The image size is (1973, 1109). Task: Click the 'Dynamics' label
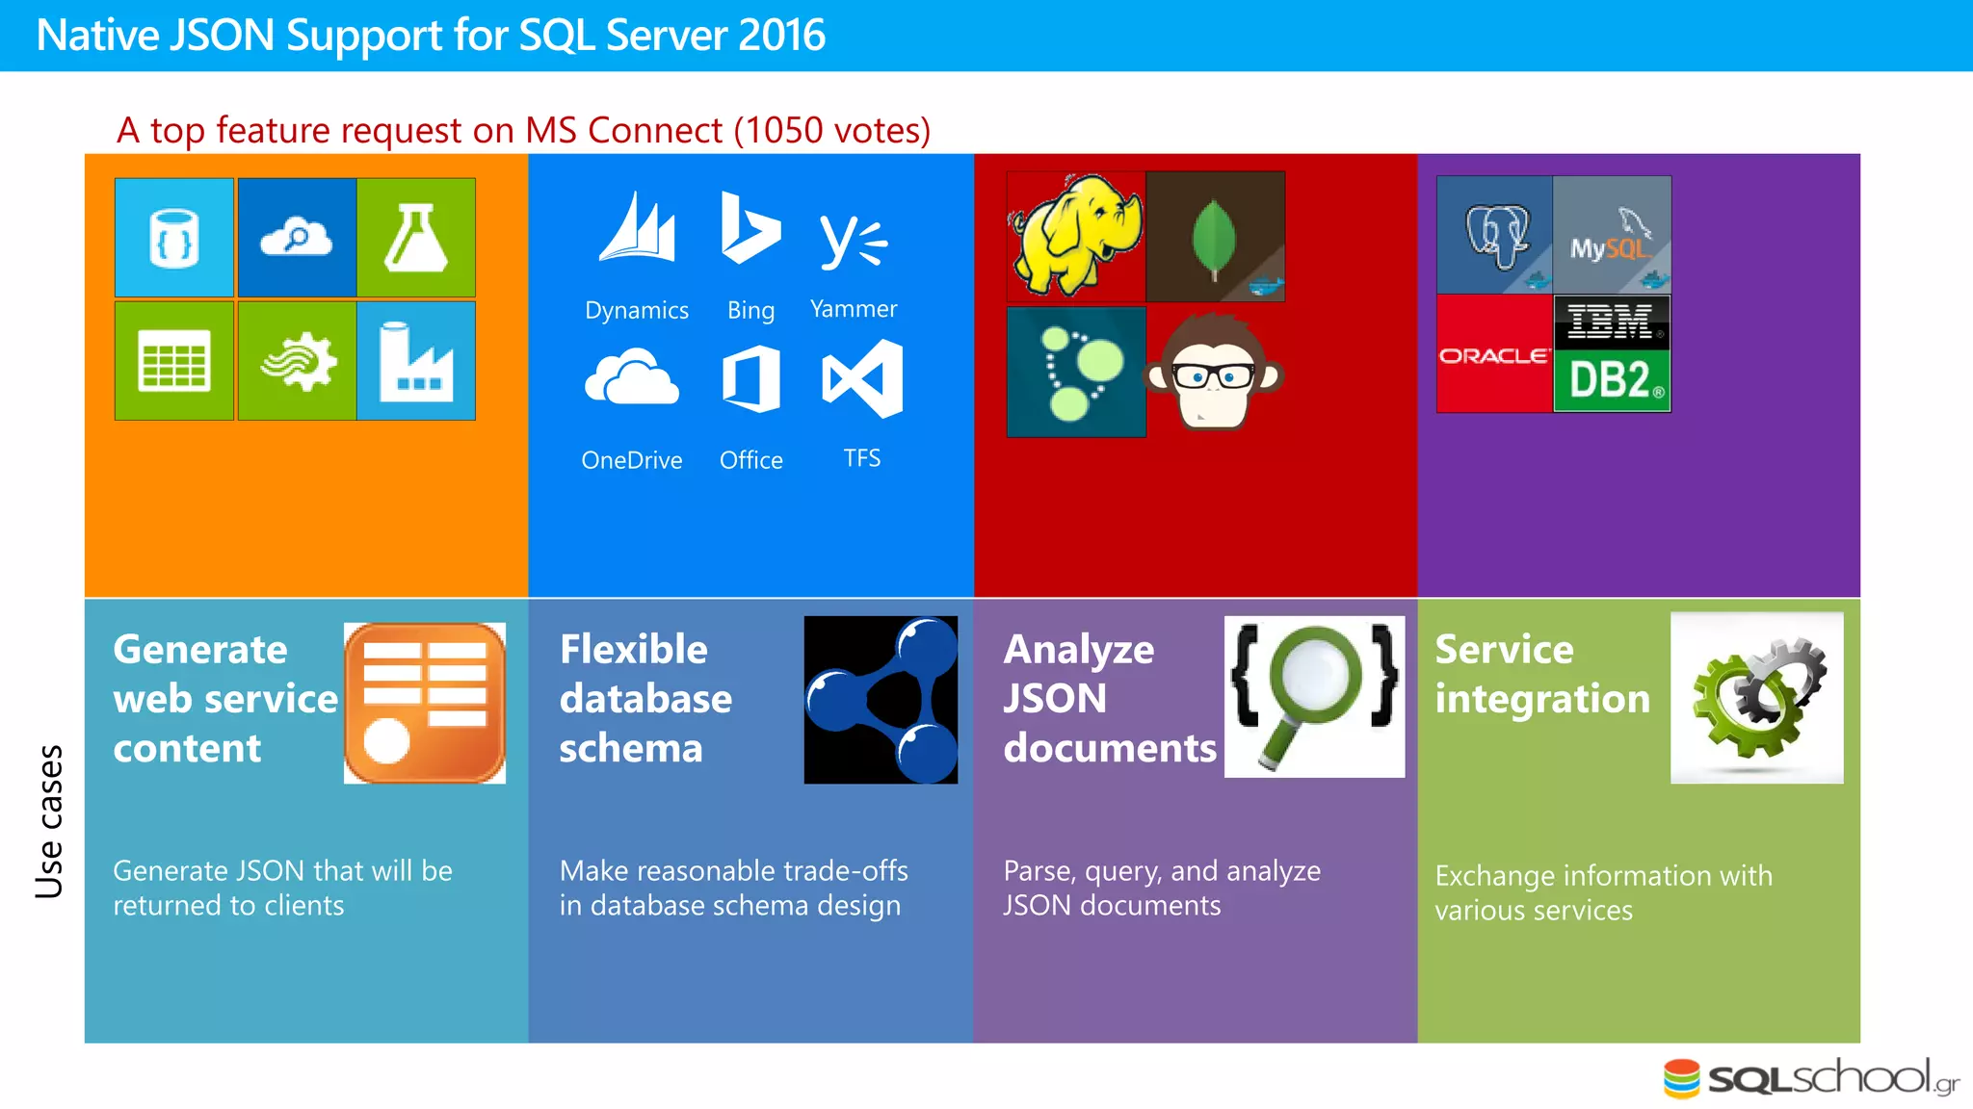[x=637, y=310]
